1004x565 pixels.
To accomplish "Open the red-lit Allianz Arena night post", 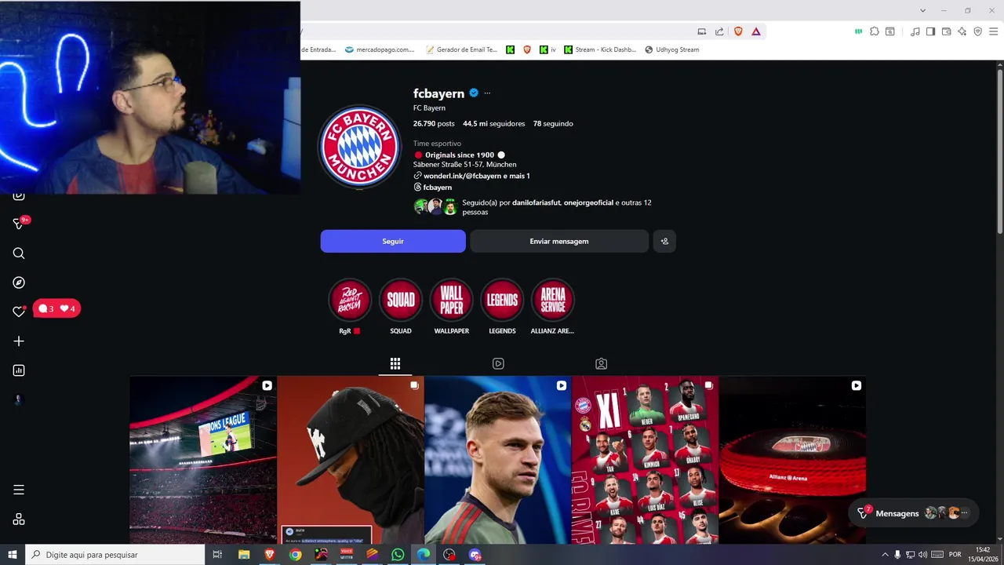I will (x=792, y=461).
